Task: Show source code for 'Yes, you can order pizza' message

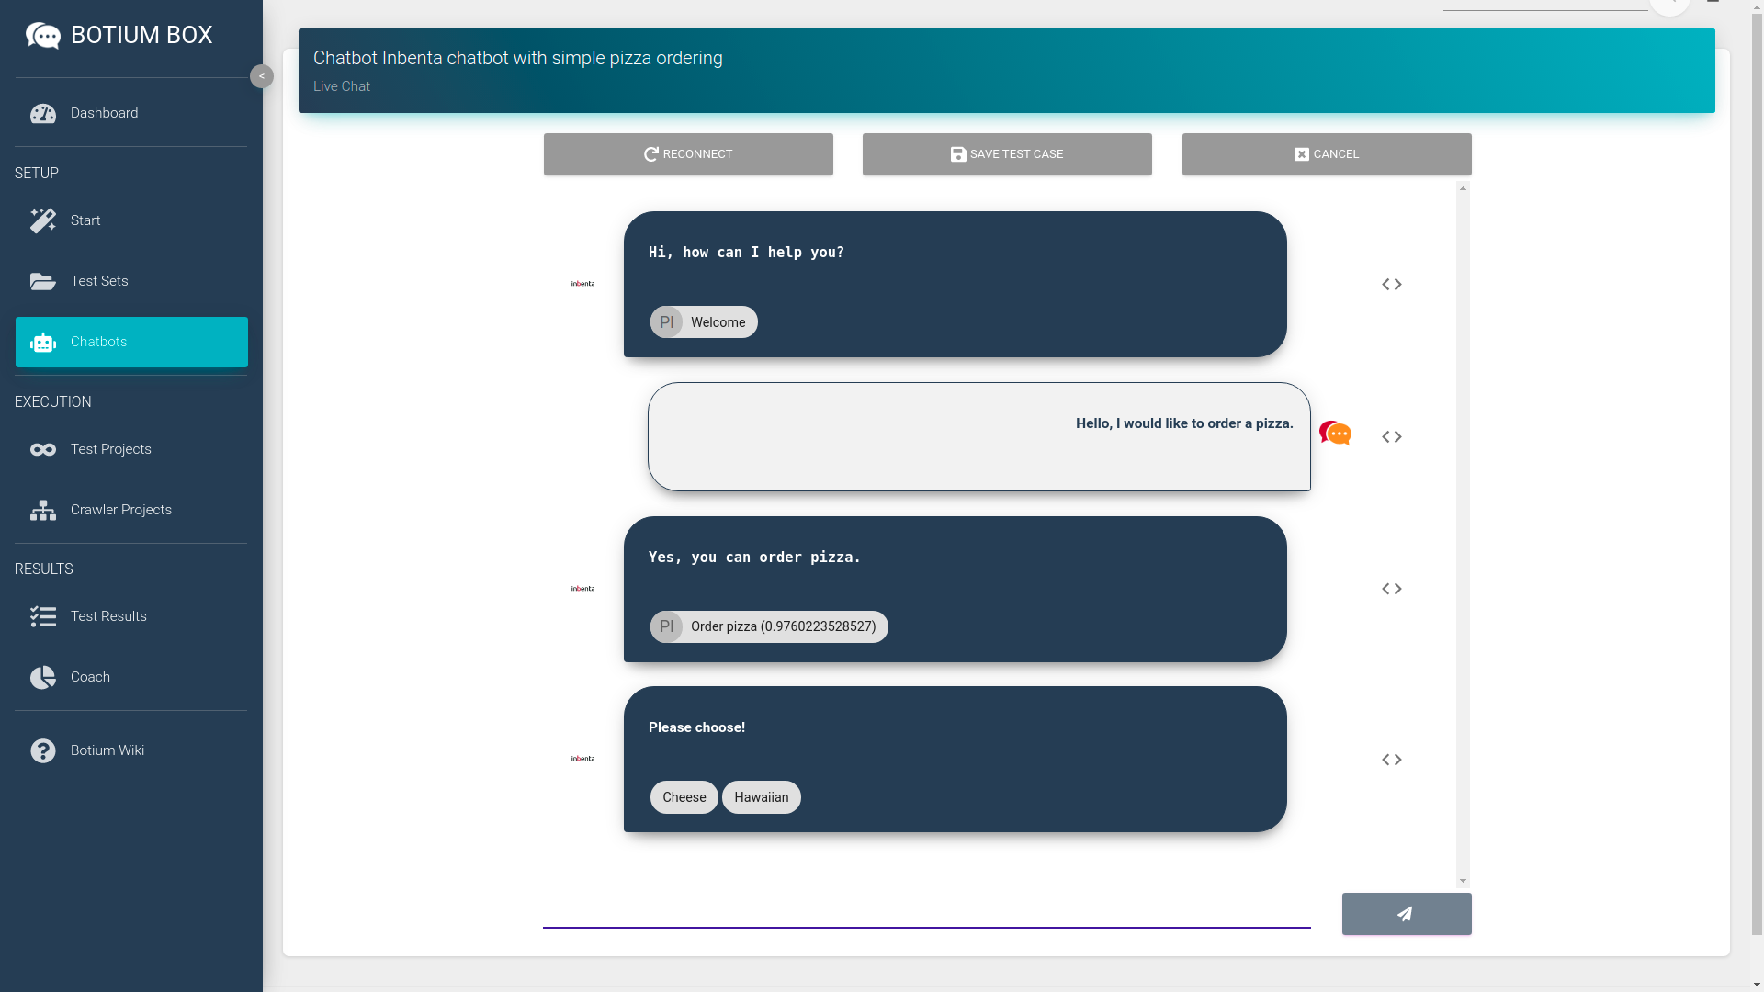Action: [1392, 589]
